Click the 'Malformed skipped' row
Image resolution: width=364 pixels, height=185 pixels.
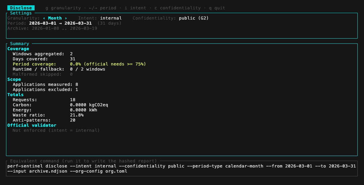coord(43,74)
